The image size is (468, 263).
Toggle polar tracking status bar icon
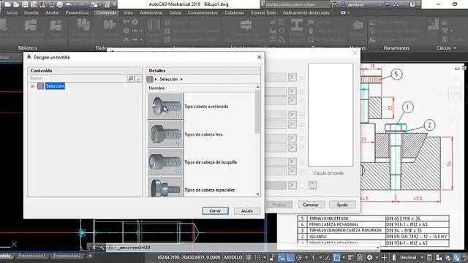[x=299, y=257]
